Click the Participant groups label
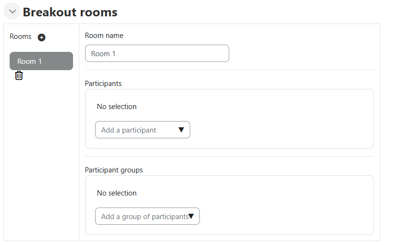This screenshot has height=245, width=393. tap(114, 170)
